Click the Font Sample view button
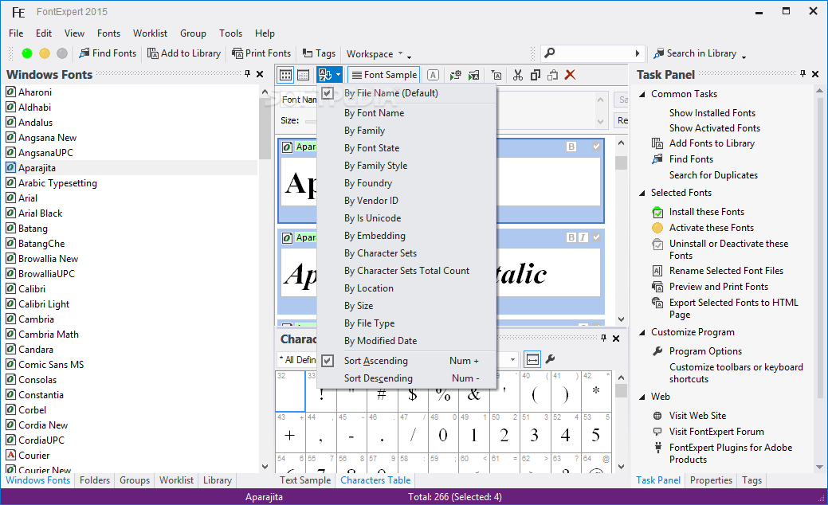The width and height of the screenshot is (828, 505). coord(384,75)
